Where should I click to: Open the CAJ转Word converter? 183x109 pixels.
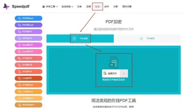pos(29,92)
